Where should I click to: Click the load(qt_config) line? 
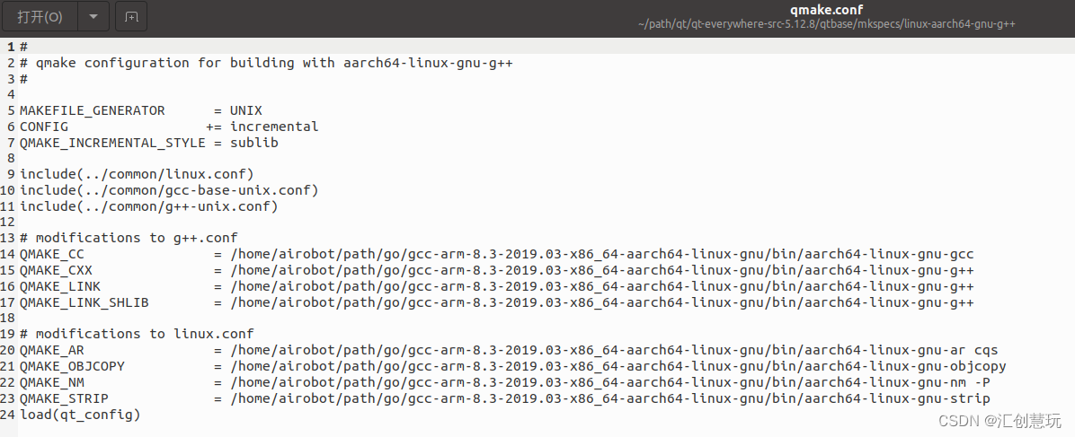point(79,414)
